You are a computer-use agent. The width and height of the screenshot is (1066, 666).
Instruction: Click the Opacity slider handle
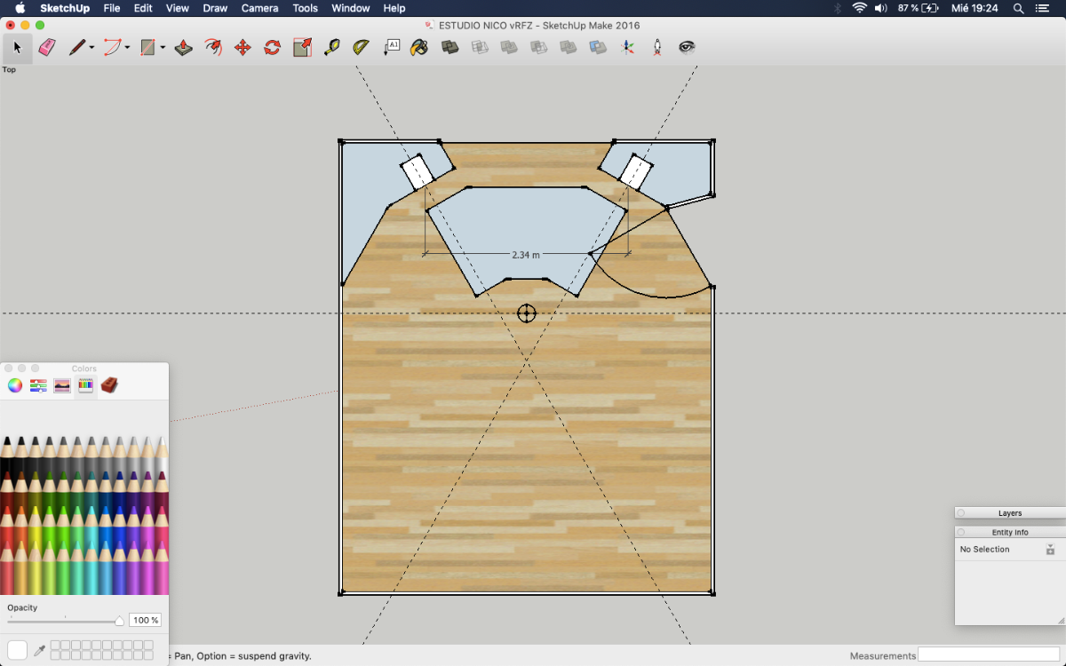pyautogui.click(x=119, y=621)
